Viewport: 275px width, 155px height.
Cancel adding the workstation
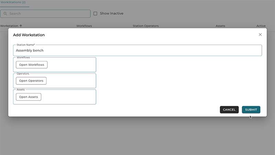pos(229,110)
